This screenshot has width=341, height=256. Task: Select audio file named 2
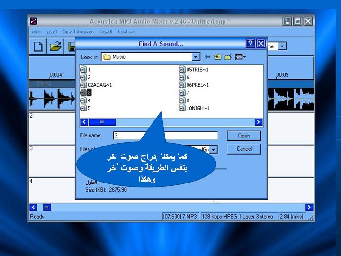point(85,77)
